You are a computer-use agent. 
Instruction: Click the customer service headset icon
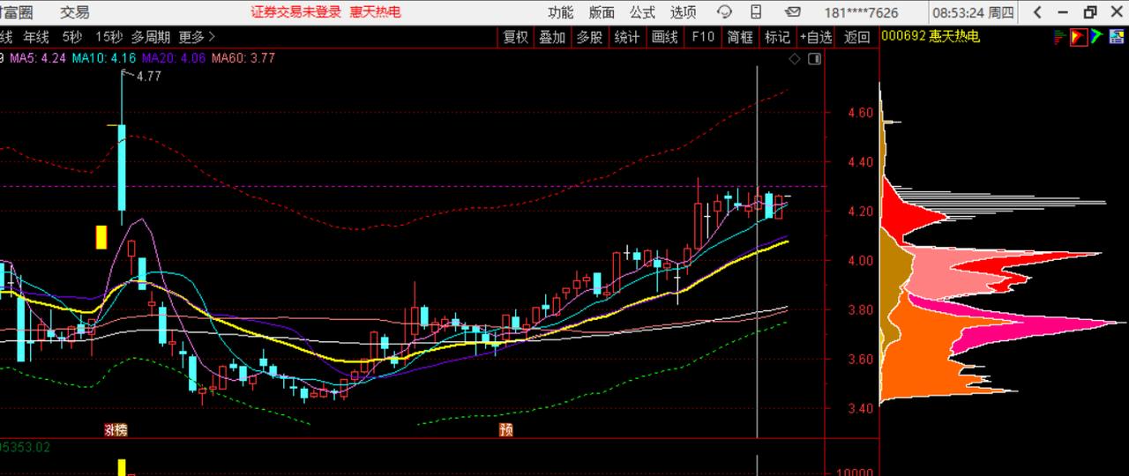(724, 12)
